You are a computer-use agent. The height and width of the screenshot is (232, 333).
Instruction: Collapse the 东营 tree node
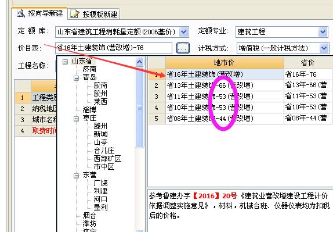pyautogui.click(x=76, y=176)
